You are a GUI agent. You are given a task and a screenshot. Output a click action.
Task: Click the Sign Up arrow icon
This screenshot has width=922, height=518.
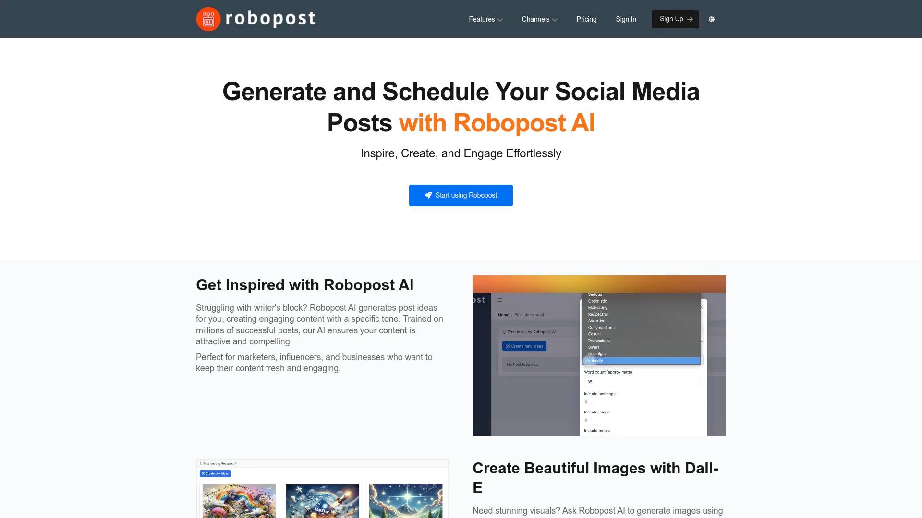(691, 19)
